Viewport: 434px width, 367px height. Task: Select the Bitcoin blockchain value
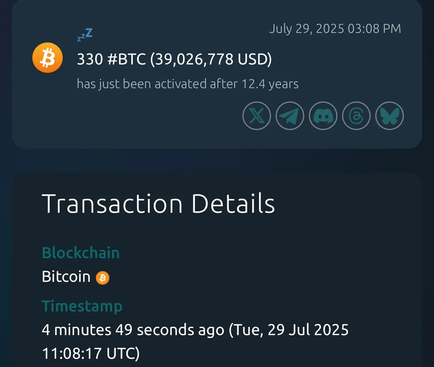tap(66, 277)
